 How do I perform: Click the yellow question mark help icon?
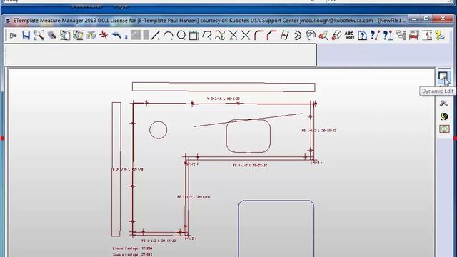tap(440, 36)
